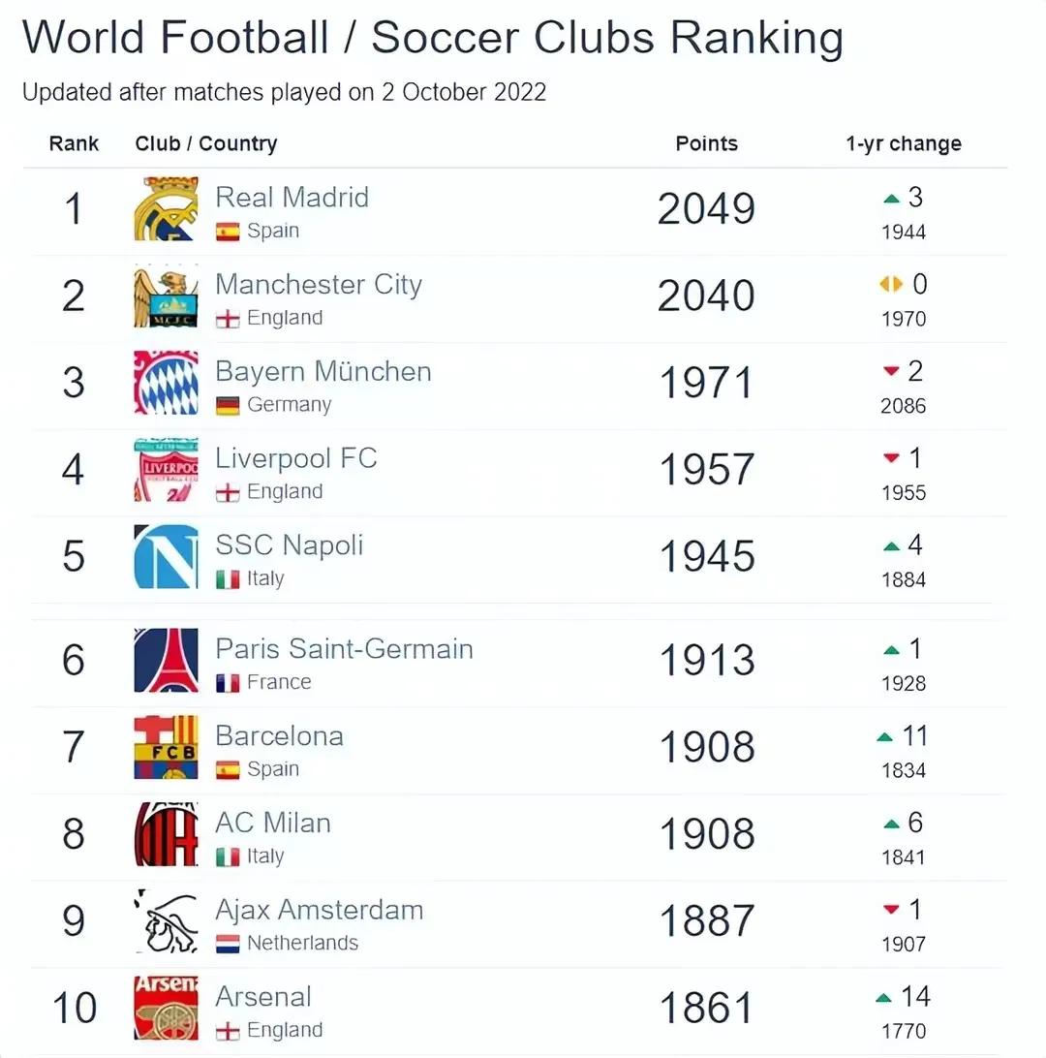The width and height of the screenshot is (1046, 1058).
Task: Click the Netherlands flag under Ajax
Action: coord(228,944)
